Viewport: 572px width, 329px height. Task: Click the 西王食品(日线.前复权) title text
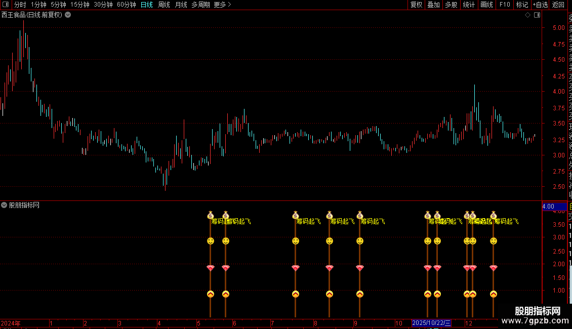coord(32,15)
